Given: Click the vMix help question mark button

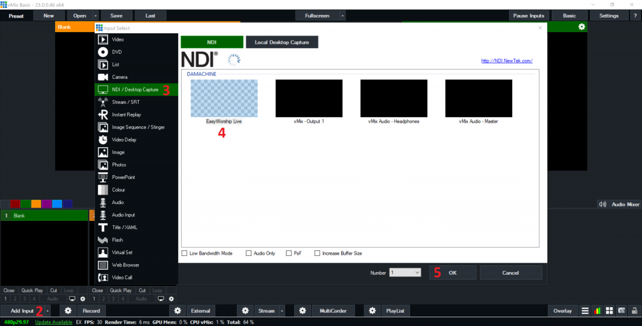Looking at the screenshot, I should 636,16.
